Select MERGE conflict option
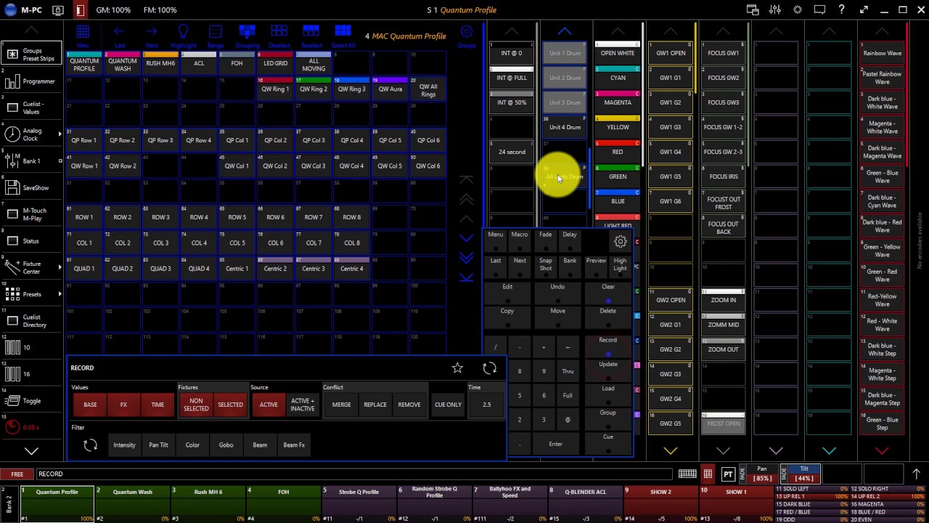 (x=341, y=405)
